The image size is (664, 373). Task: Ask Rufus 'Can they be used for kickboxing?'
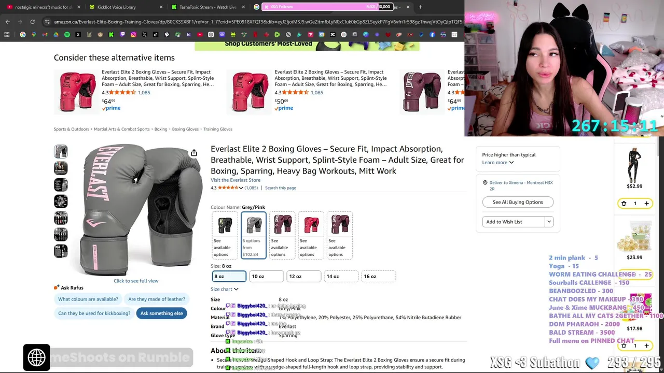point(94,313)
